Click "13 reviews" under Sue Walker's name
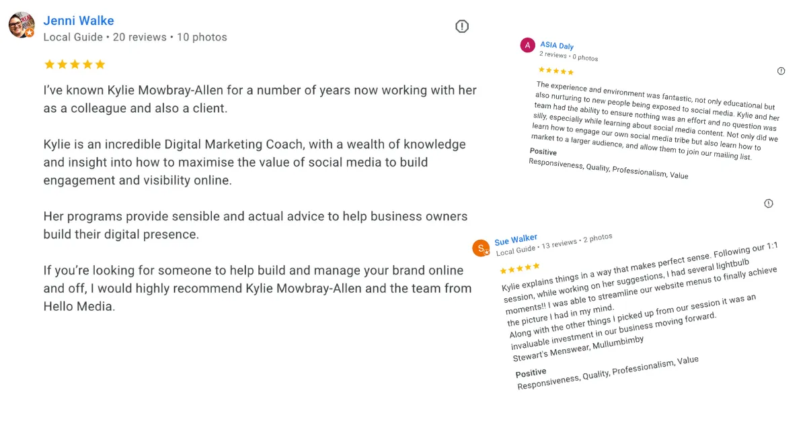 pyautogui.click(x=560, y=243)
